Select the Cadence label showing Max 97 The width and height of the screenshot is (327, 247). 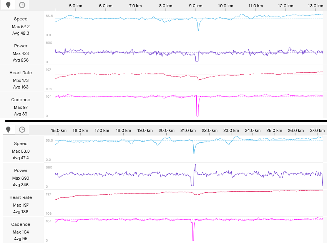point(21,100)
